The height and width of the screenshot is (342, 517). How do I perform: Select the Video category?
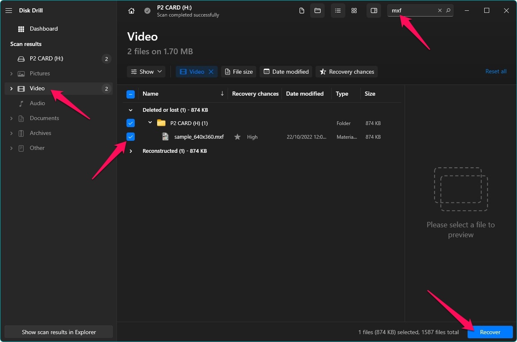(58, 89)
